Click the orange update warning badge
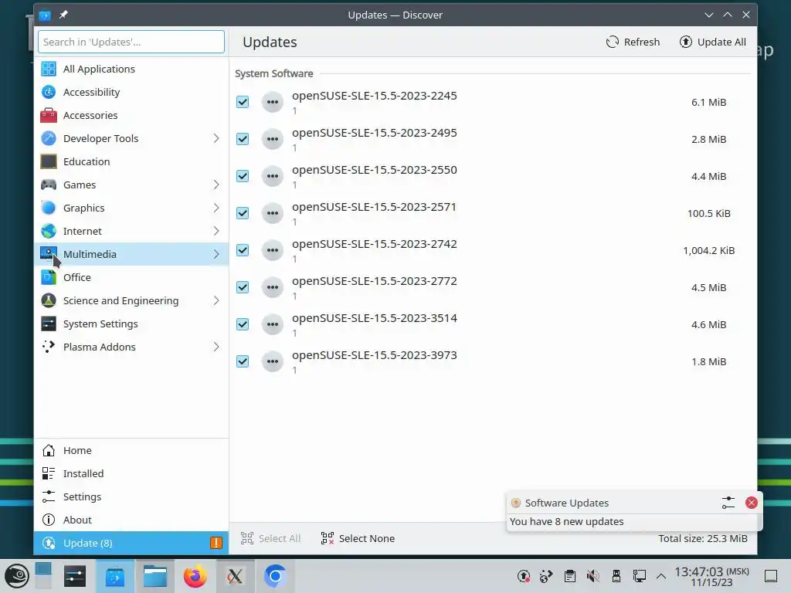This screenshot has height=593, width=791. pos(216,543)
